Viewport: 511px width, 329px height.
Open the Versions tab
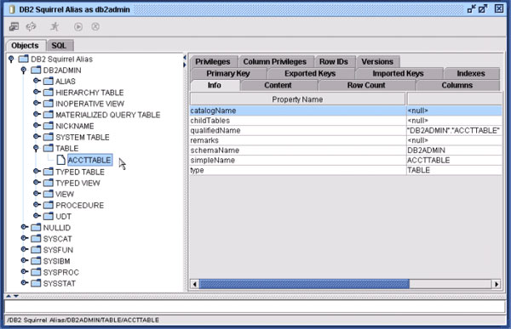tap(377, 62)
